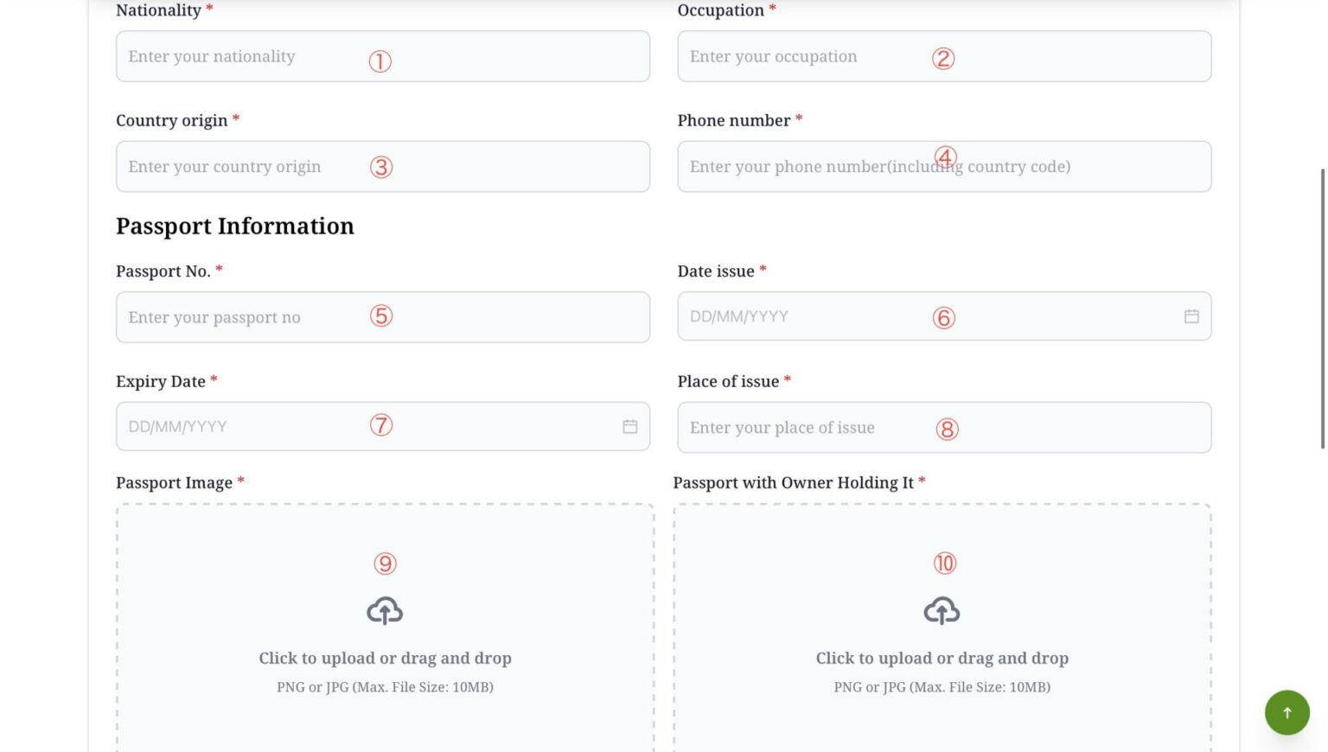Click the Passport No. label
This screenshot has height=752, width=1328.
click(163, 271)
